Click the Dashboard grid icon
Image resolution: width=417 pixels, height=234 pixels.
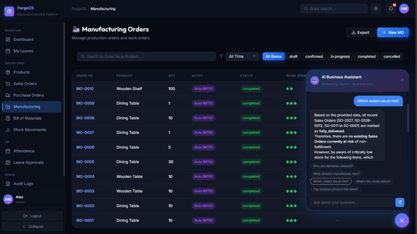8,39
